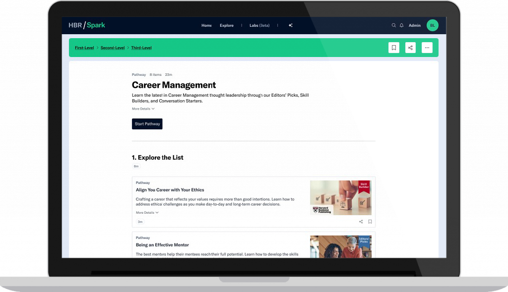Image resolution: width=508 pixels, height=292 pixels.
Task: Open the Labs (Beta) menu item
Action: tap(259, 25)
